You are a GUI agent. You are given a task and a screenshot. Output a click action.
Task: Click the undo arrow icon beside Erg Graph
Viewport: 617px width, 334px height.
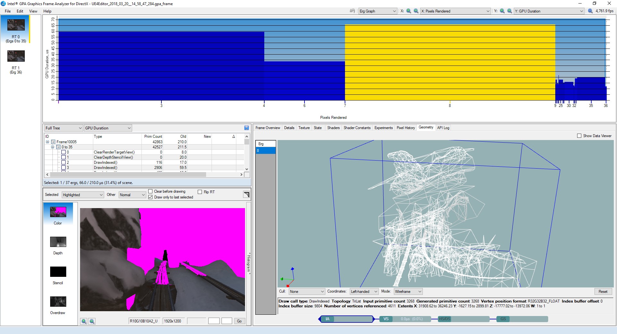click(x=352, y=11)
